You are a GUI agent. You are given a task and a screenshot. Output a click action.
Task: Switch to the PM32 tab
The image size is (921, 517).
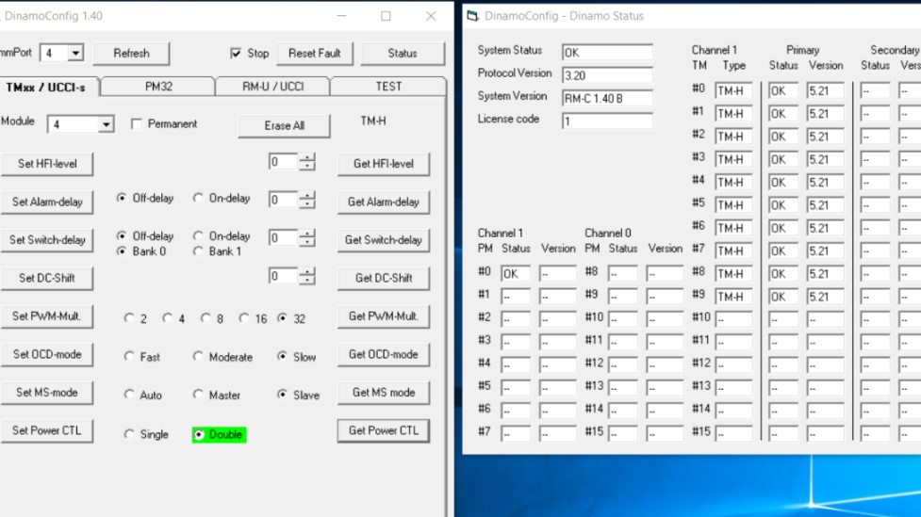(157, 87)
